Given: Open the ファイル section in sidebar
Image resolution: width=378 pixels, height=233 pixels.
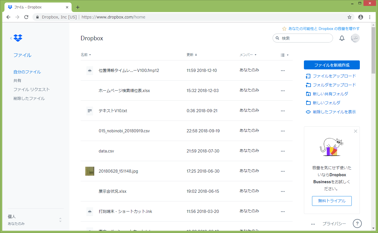Looking at the screenshot, I should click(22, 55).
